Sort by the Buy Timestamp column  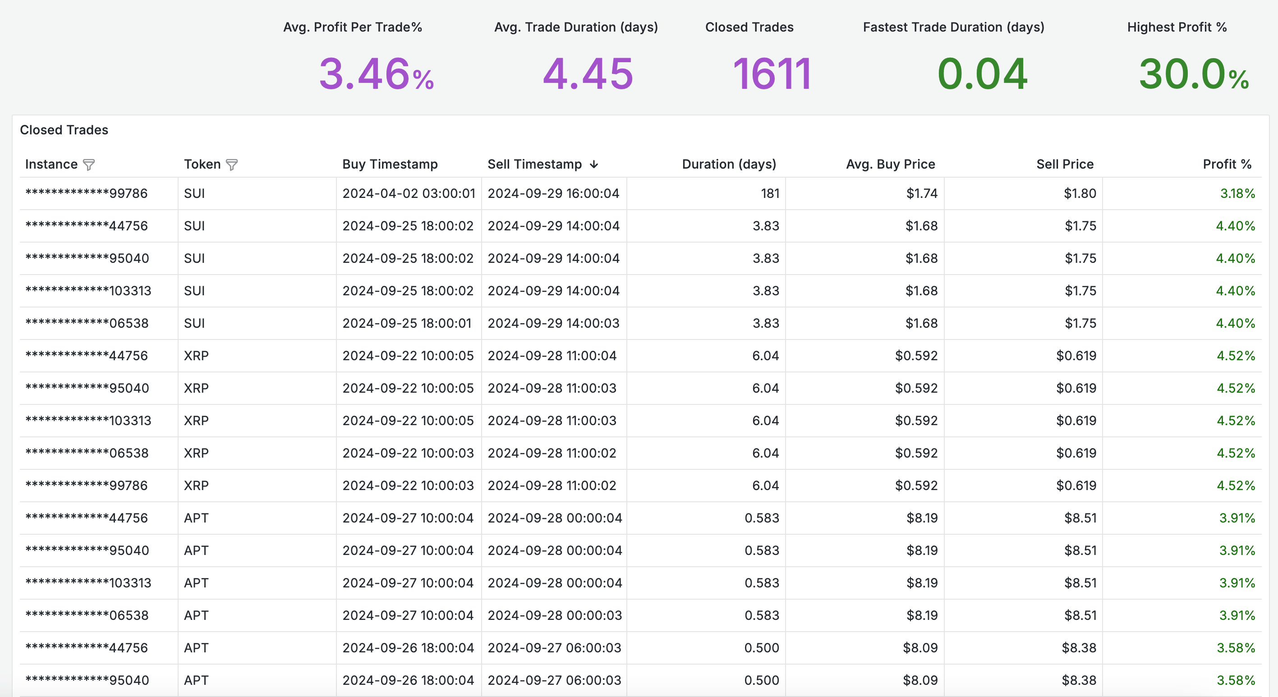click(390, 164)
